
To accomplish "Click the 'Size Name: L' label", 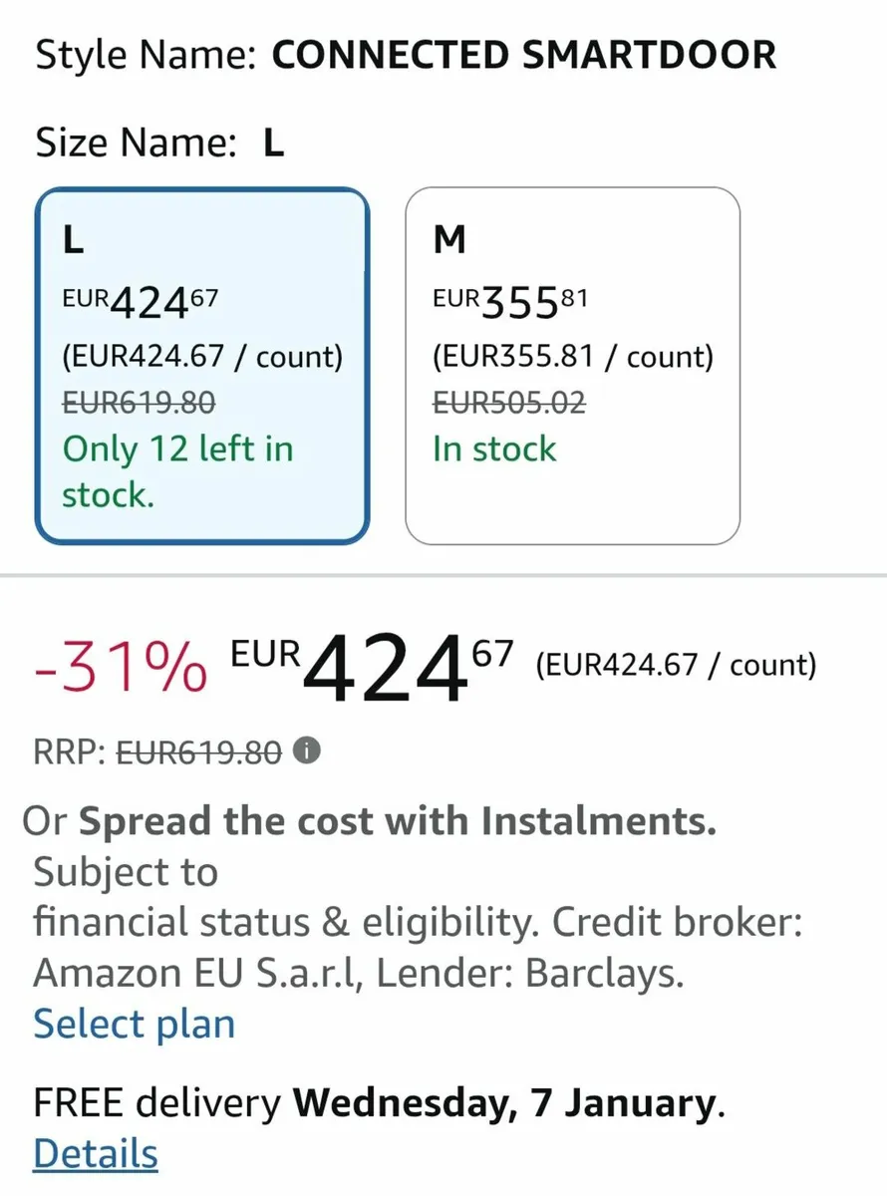I will (x=160, y=144).
